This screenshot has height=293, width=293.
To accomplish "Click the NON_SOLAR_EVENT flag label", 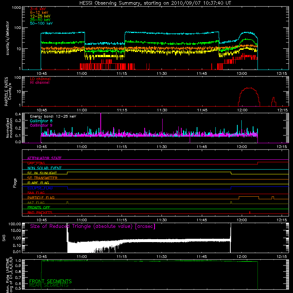I will 44,168.
